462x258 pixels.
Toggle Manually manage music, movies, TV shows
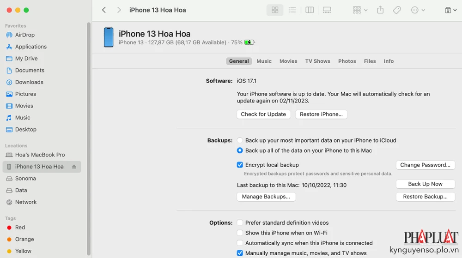point(240,253)
